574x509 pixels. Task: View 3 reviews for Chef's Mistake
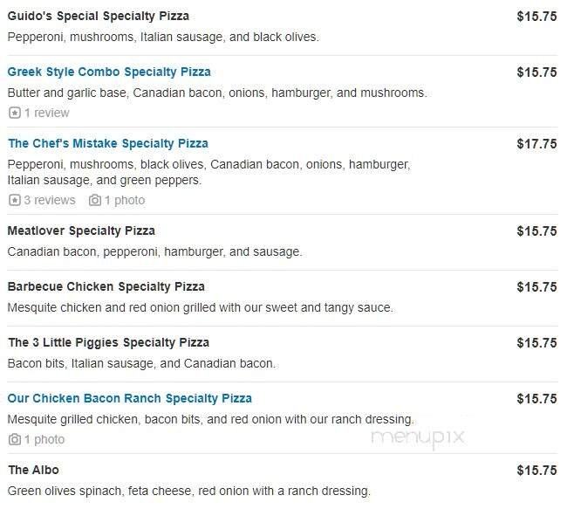49,200
